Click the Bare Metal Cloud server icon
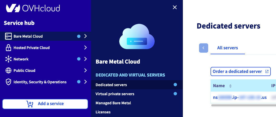The width and height of the screenshot is (276, 117). click(8, 36)
